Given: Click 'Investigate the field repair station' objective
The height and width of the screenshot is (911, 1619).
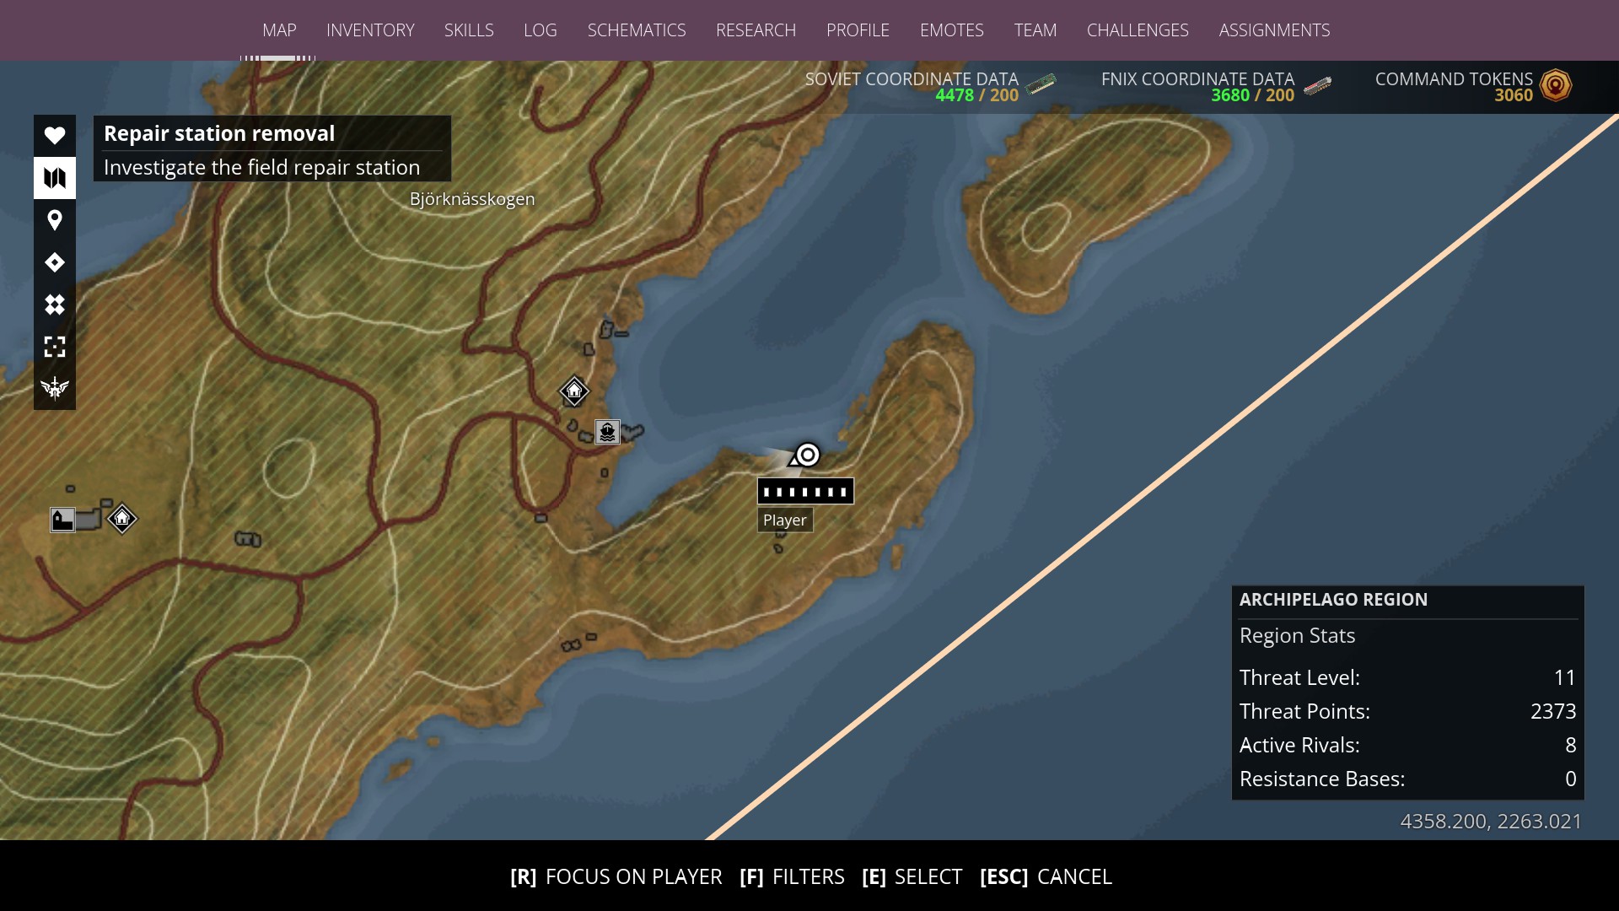Looking at the screenshot, I should 261,167.
